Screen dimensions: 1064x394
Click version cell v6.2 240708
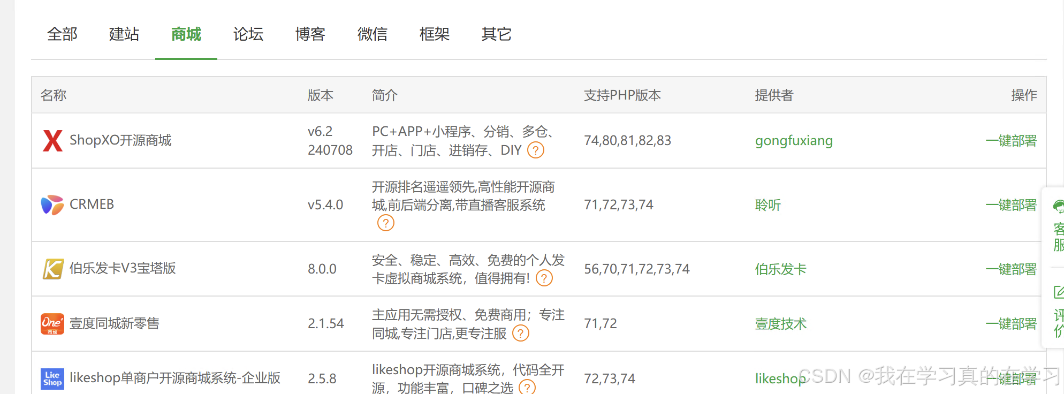coord(330,141)
